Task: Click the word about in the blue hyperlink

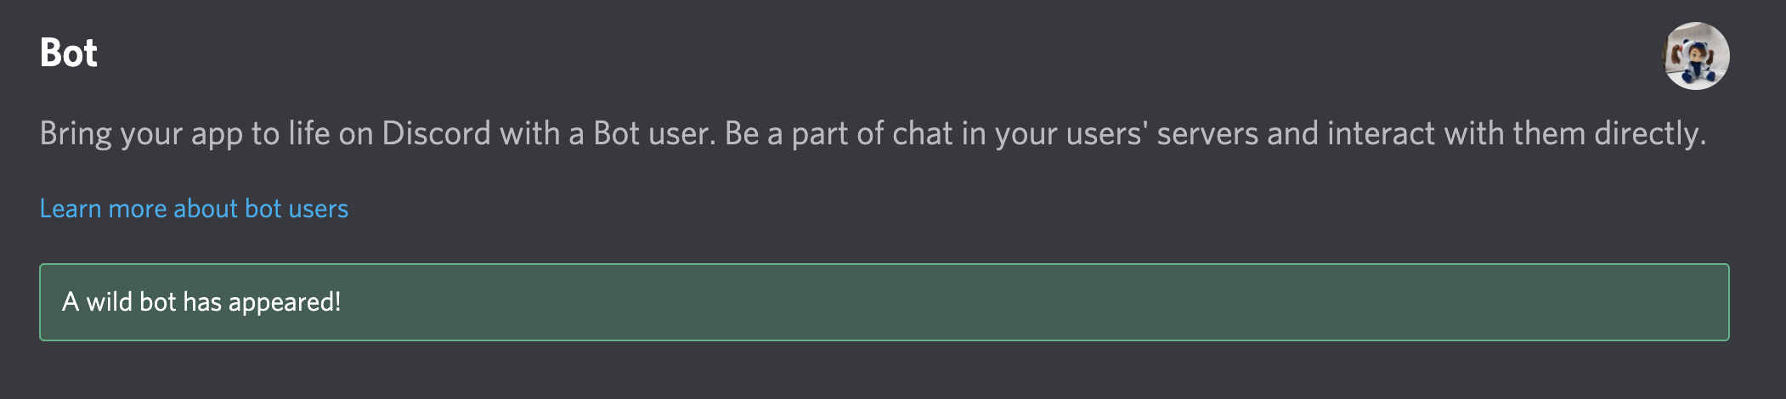Action: point(206,209)
